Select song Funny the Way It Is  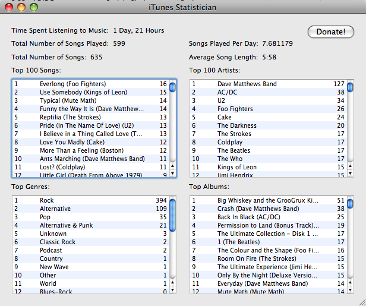point(91,109)
